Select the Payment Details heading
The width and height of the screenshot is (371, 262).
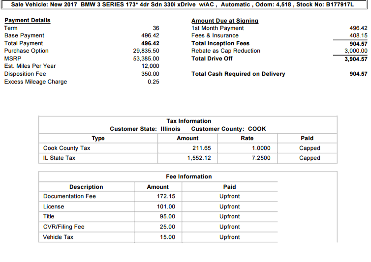pyautogui.click(x=28, y=20)
